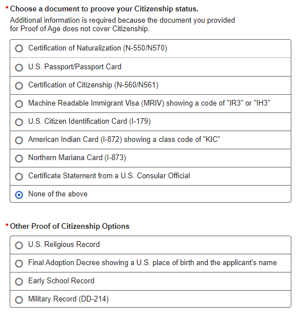Select Northern Mariana Card (I-873)
The width and height of the screenshot is (301, 327).
click(x=19, y=158)
